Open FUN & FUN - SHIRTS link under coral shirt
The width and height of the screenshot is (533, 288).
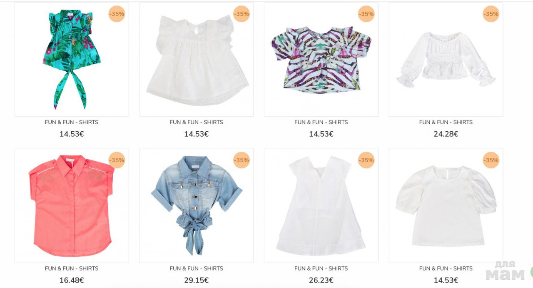coord(72,268)
